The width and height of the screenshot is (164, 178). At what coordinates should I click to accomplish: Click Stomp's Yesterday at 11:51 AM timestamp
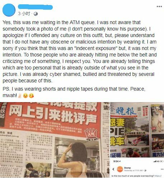click(134, 170)
